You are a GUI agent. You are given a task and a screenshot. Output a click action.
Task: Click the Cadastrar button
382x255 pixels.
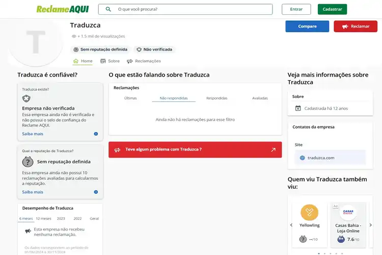click(x=332, y=9)
